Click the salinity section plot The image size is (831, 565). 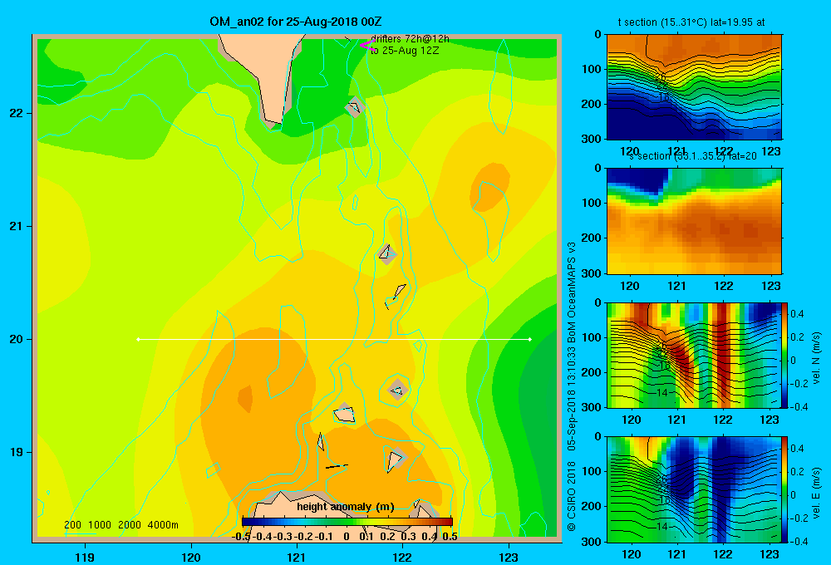694,221
